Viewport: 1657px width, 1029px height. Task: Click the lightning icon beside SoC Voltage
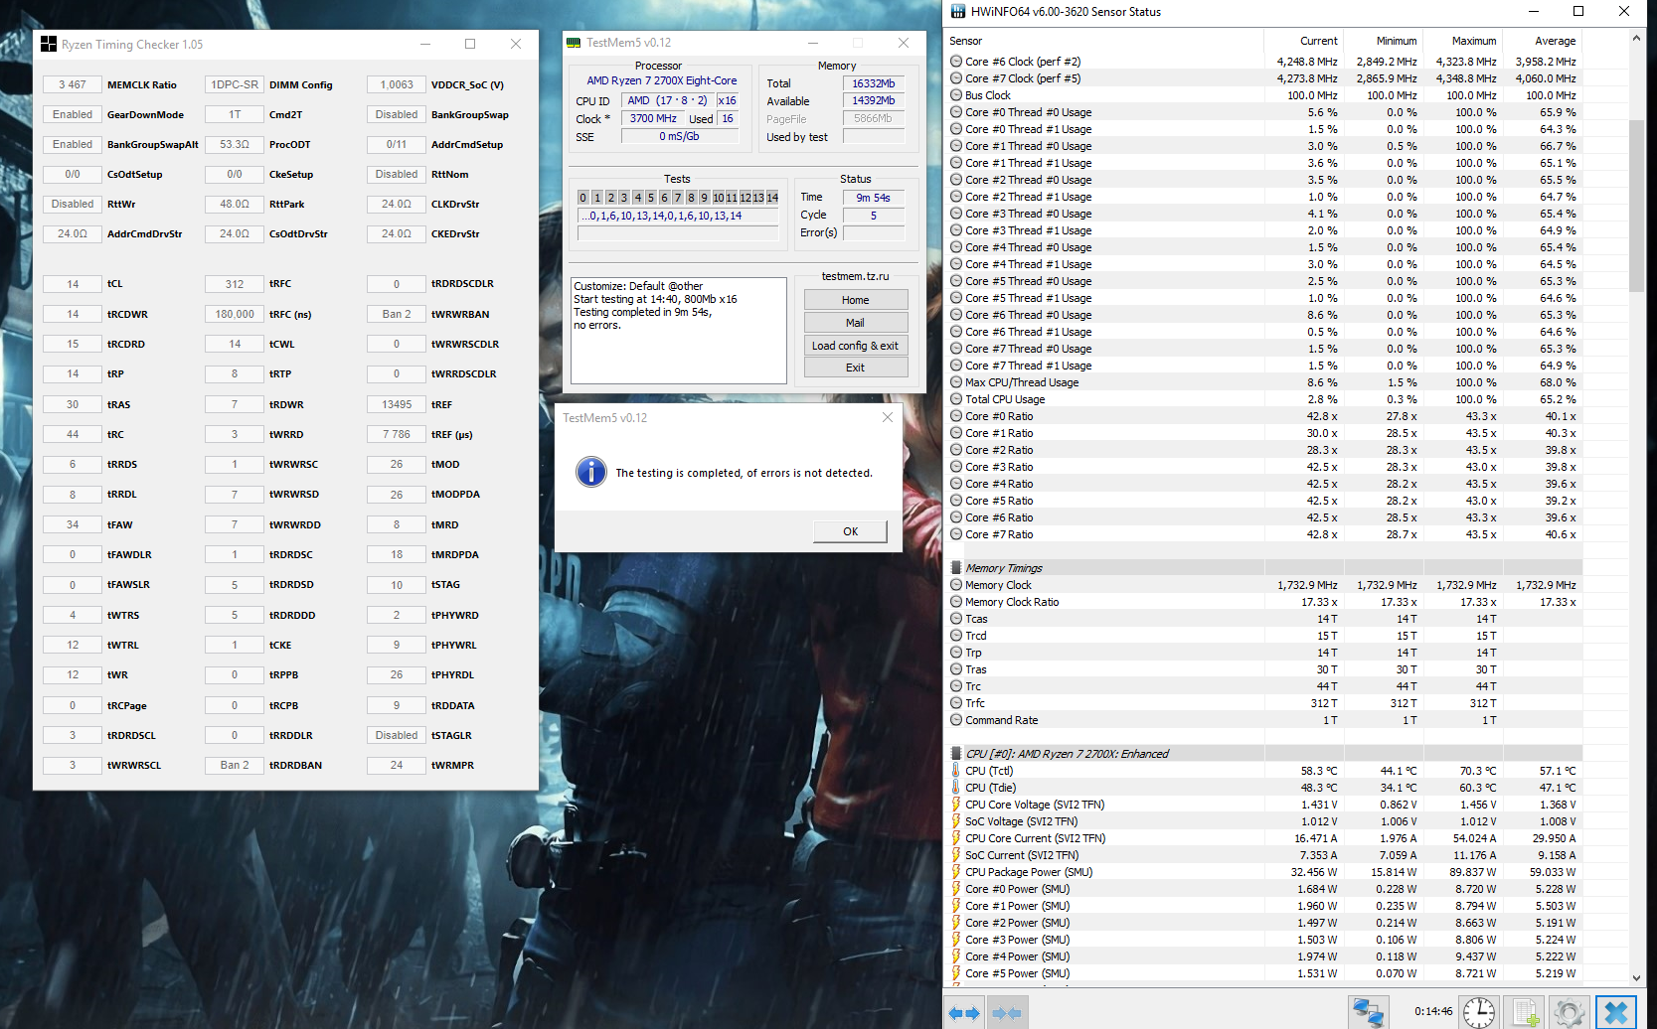(956, 821)
